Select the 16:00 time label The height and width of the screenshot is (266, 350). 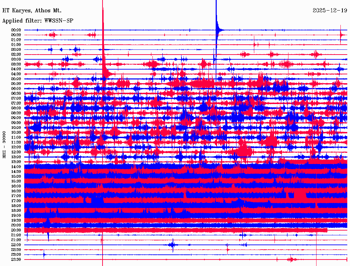coord(16,186)
